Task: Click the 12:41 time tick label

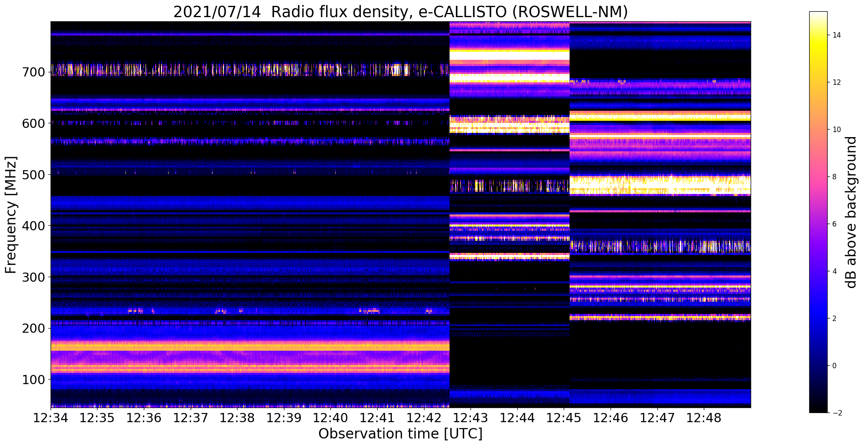Action: tap(378, 418)
